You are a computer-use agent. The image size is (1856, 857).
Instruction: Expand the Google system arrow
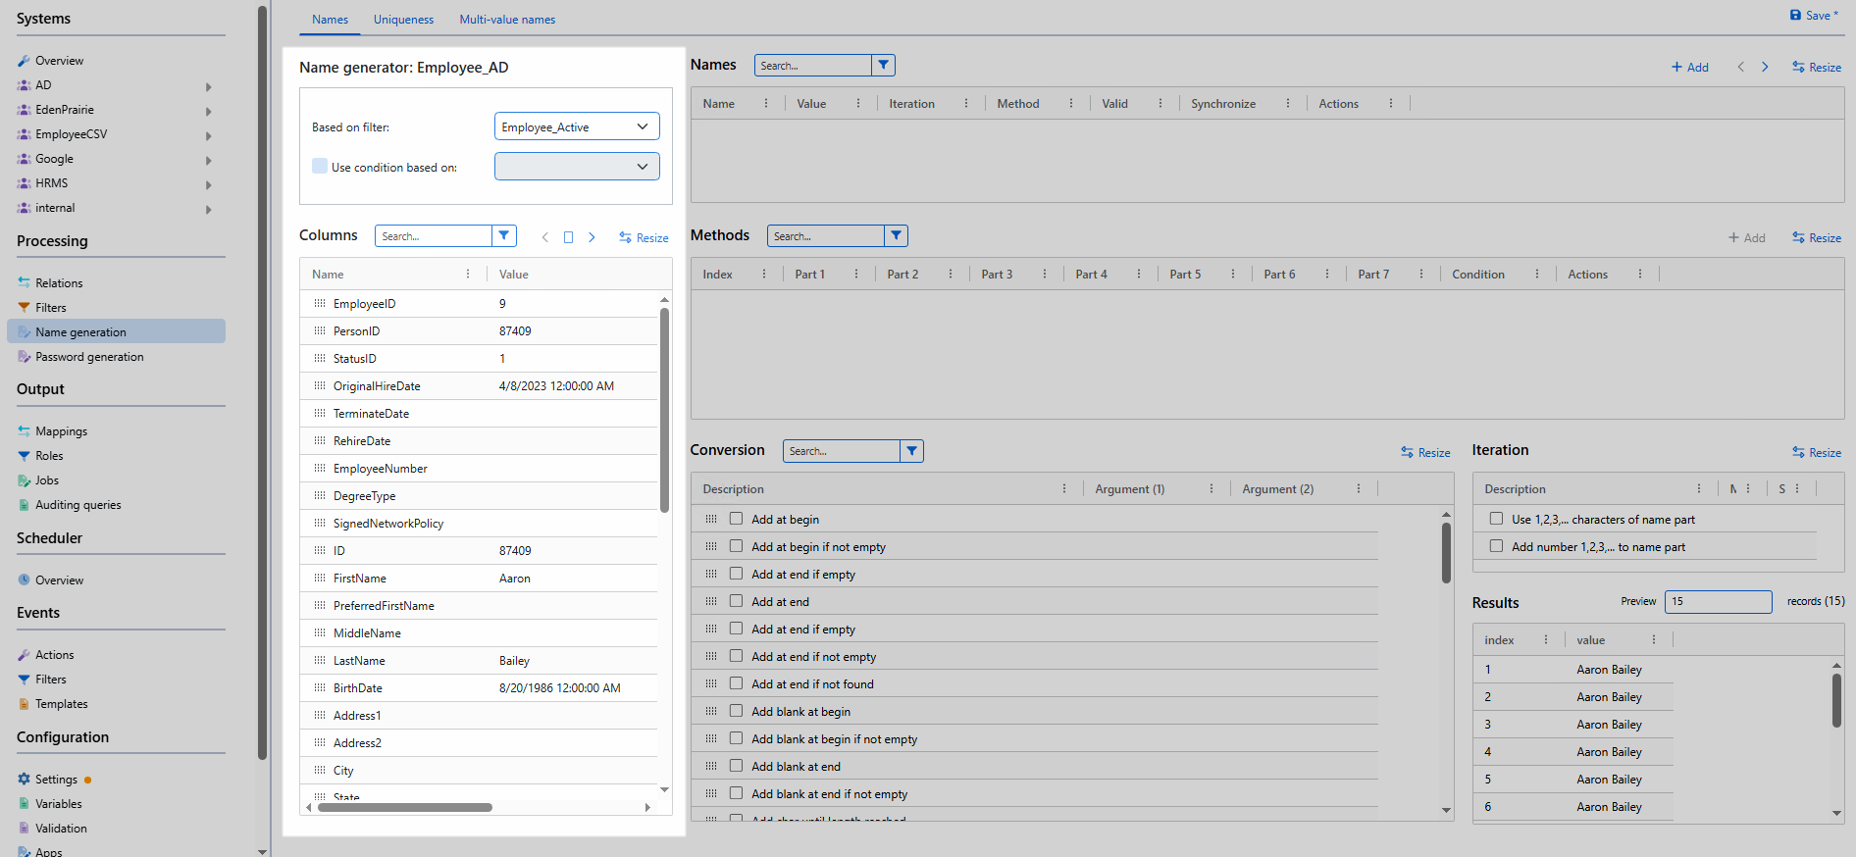(208, 160)
